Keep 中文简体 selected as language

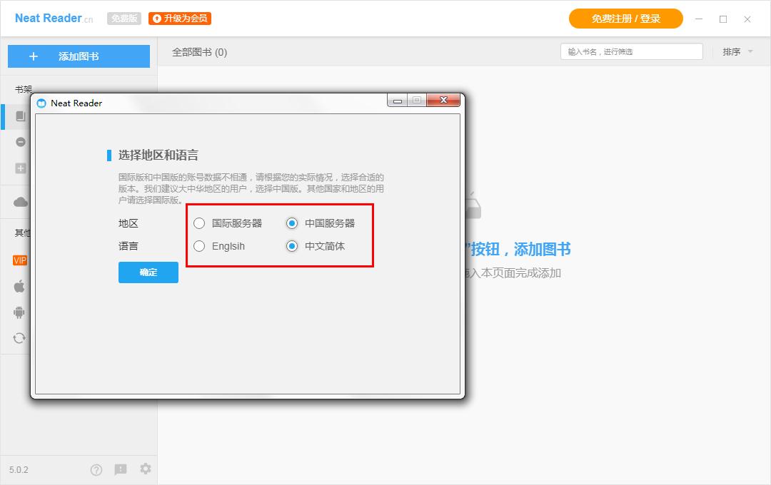[291, 246]
